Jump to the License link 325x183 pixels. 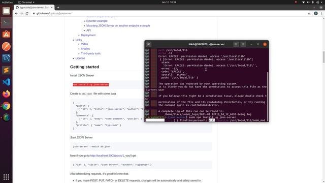[80, 58]
